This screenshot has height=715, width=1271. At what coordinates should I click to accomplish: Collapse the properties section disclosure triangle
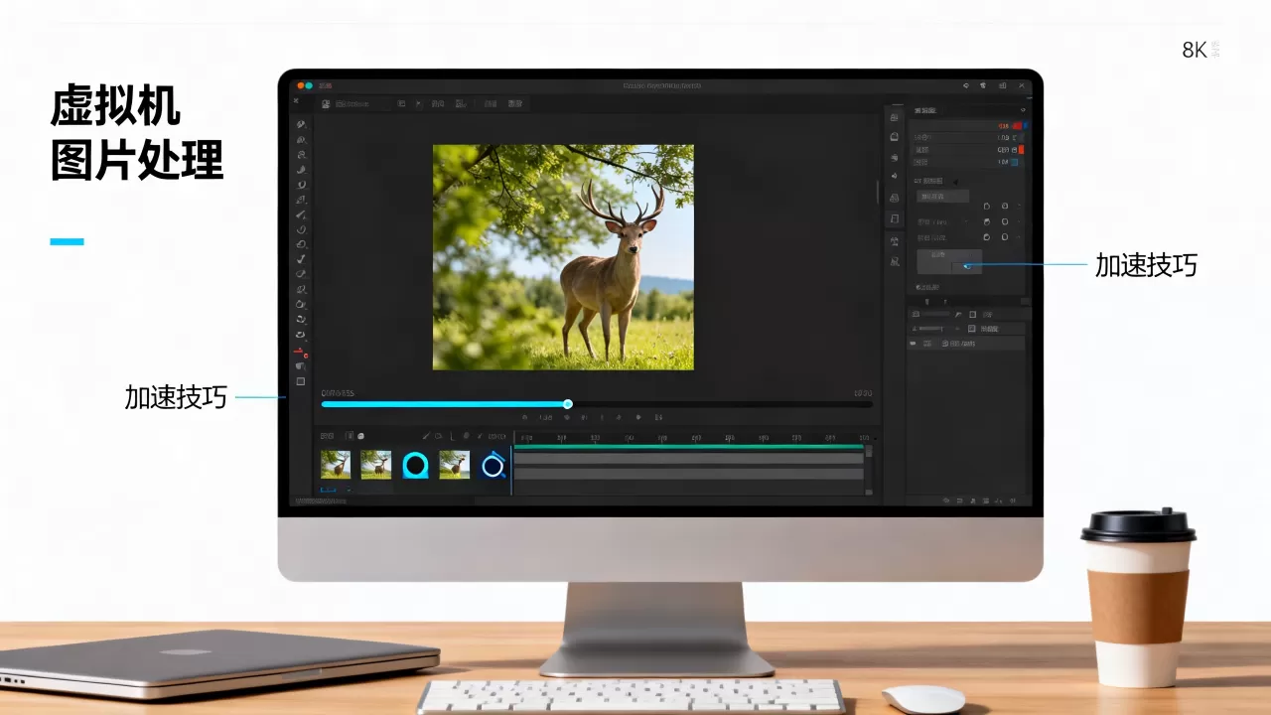click(x=955, y=181)
